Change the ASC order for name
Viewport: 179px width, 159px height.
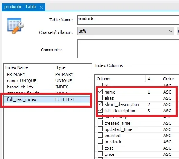167,92
